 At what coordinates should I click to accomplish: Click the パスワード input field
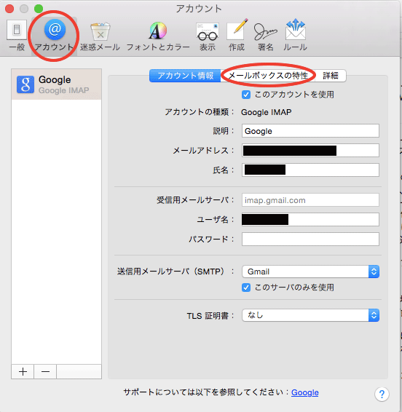click(310, 239)
